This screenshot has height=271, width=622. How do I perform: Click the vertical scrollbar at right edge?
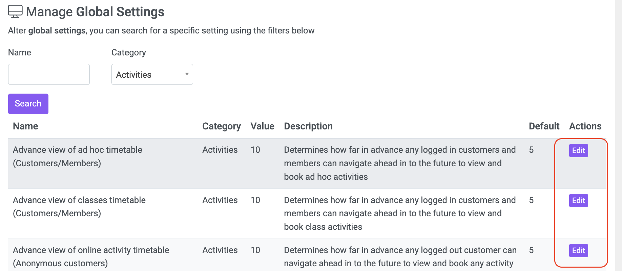619,135
